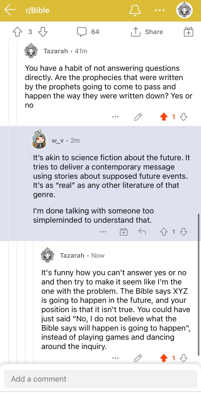Open profile avatar in the header

(x=184, y=11)
